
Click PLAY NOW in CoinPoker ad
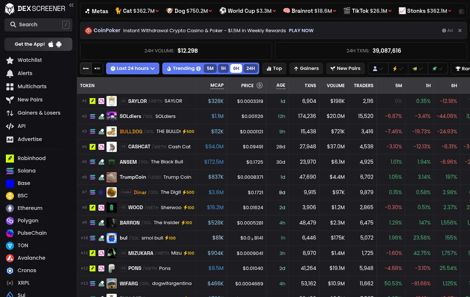[x=301, y=30]
